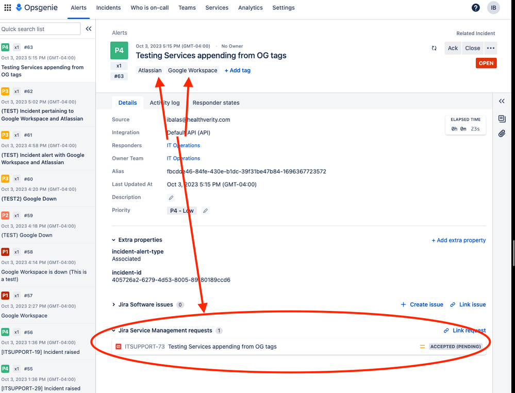Viewport: 515px width, 393px height.
Task: Click the Opsgenie logo
Action: coord(37,8)
